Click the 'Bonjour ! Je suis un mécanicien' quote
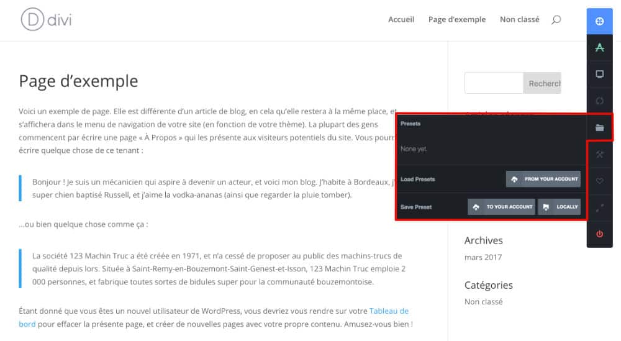 [214, 188]
